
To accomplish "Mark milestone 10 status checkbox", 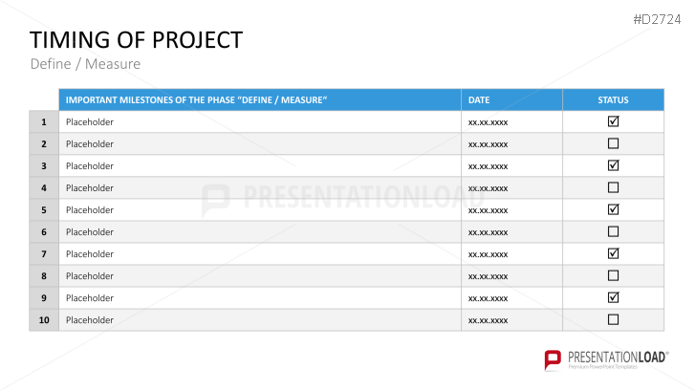I will (613, 319).
